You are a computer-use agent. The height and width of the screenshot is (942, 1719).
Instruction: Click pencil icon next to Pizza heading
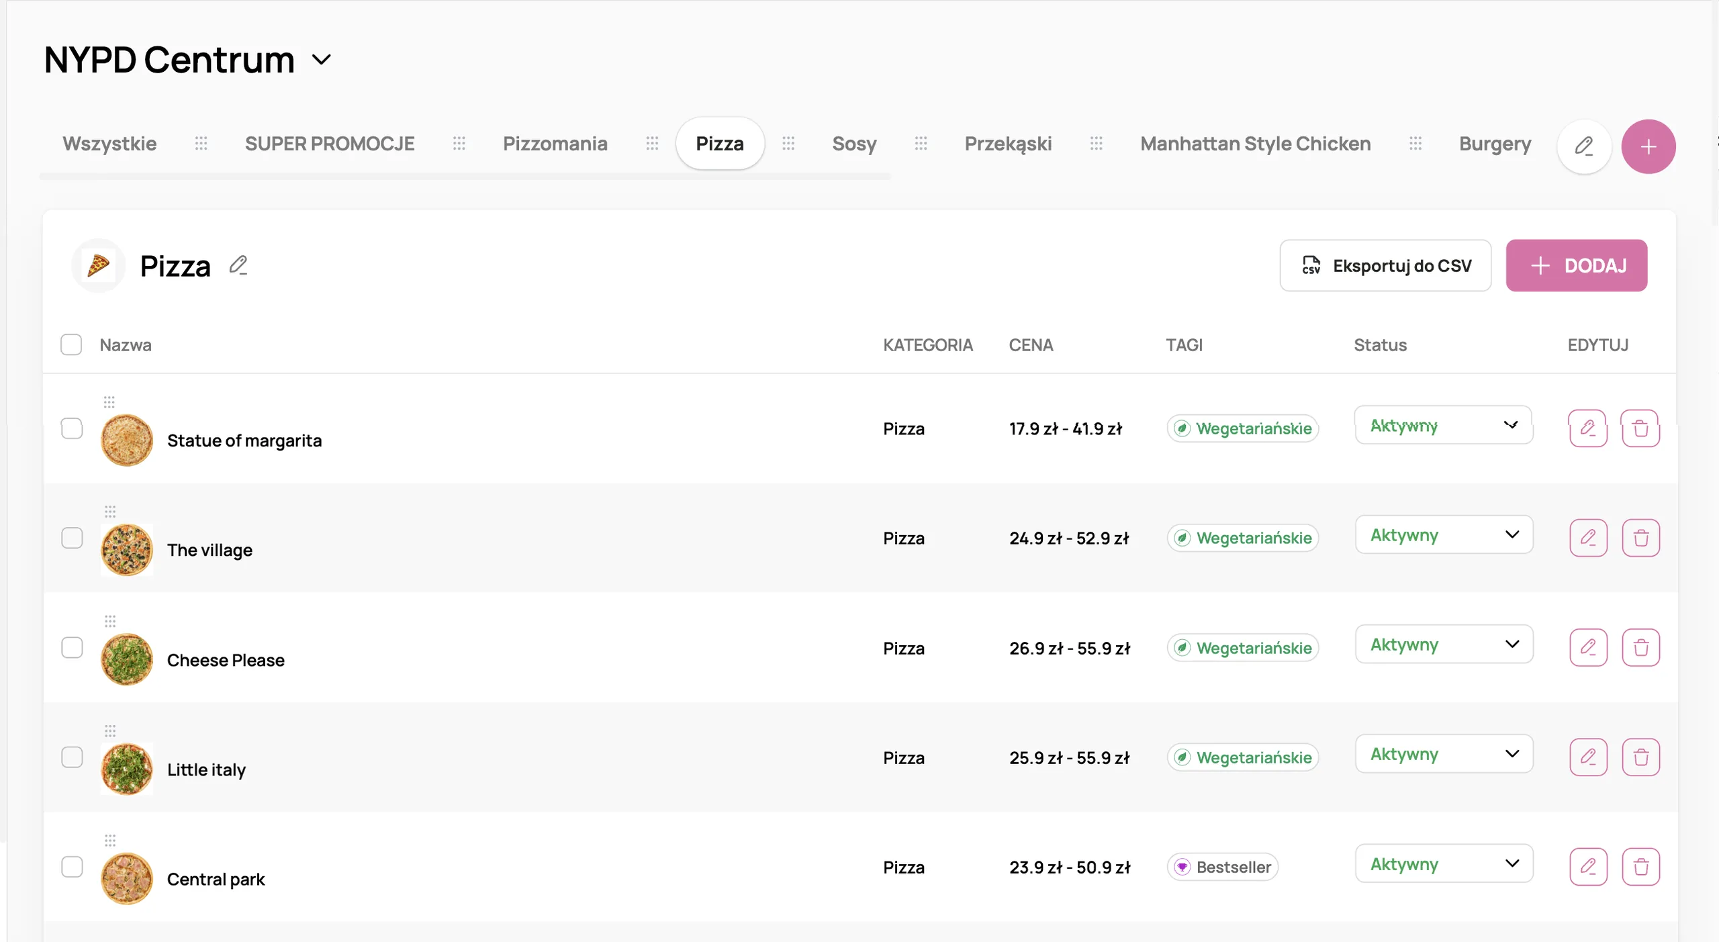click(238, 265)
